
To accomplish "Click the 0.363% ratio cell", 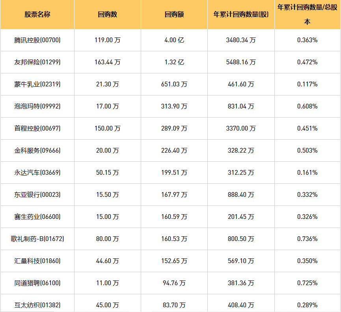I will (307, 40).
